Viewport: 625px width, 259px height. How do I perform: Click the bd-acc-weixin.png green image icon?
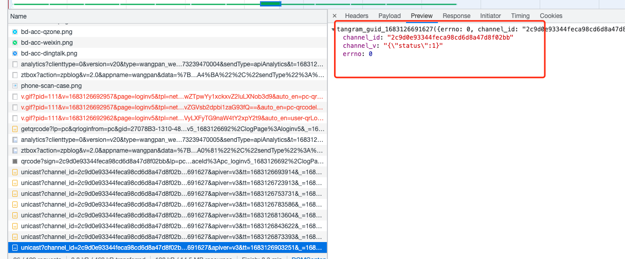[x=15, y=43]
